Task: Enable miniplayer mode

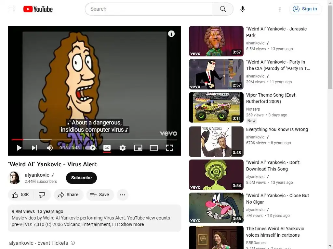Action: coord(138,148)
